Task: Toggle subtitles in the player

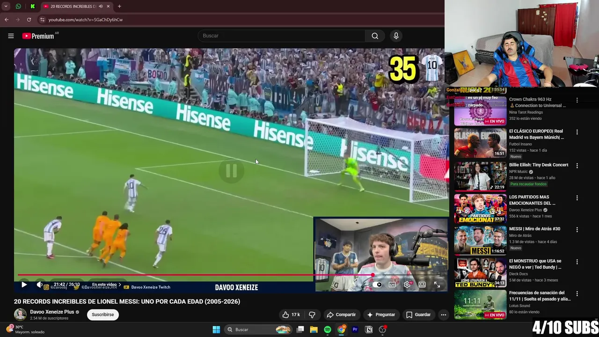Action: click(392, 285)
